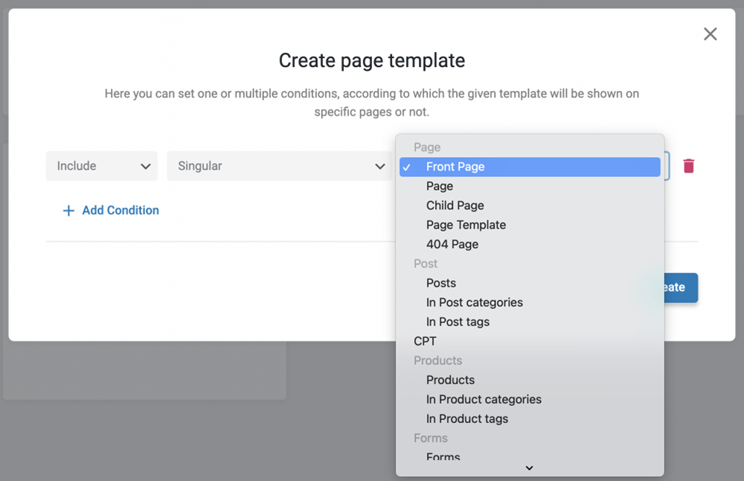
Task: Choose the Page option under Page group
Action: tap(530, 186)
